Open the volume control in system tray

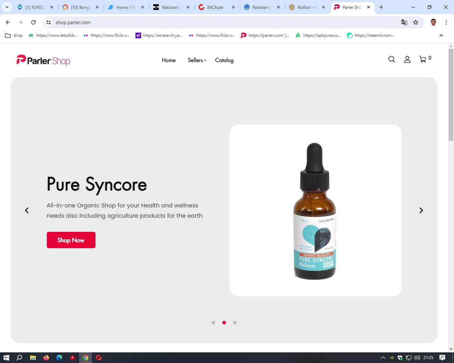pos(417,358)
